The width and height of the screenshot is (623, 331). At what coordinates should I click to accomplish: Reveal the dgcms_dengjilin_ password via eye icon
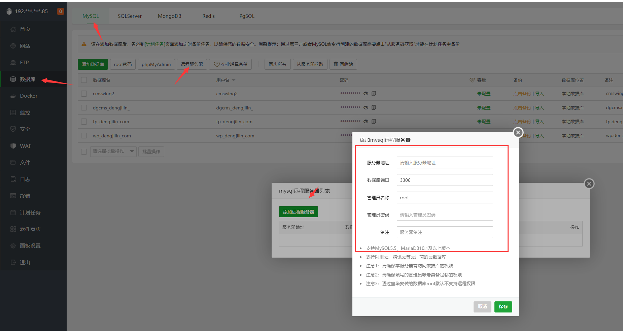click(366, 107)
